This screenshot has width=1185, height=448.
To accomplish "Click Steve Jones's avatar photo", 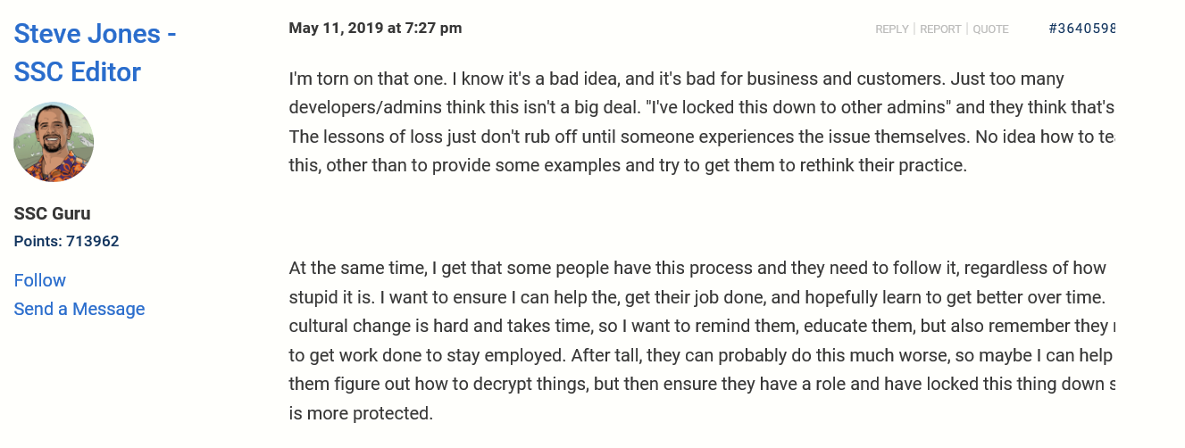I will pos(54,142).
